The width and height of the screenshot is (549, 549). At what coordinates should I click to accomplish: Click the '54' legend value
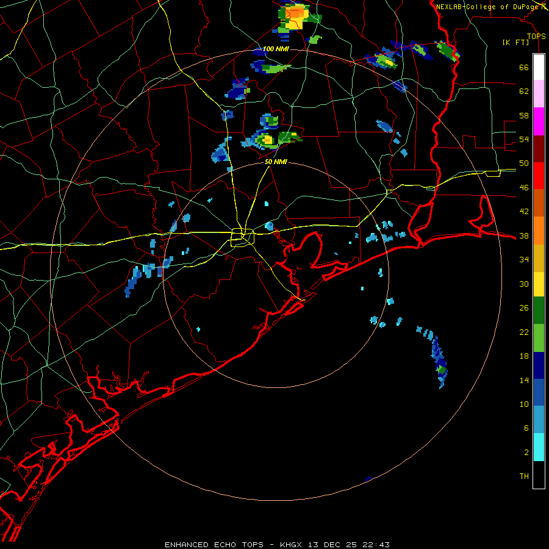524,139
